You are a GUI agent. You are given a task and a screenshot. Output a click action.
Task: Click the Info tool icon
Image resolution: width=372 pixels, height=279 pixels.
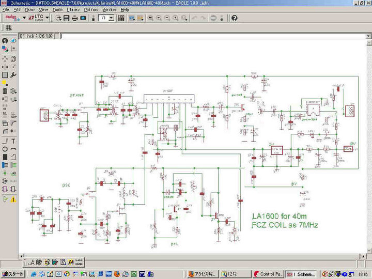click(5, 41)
